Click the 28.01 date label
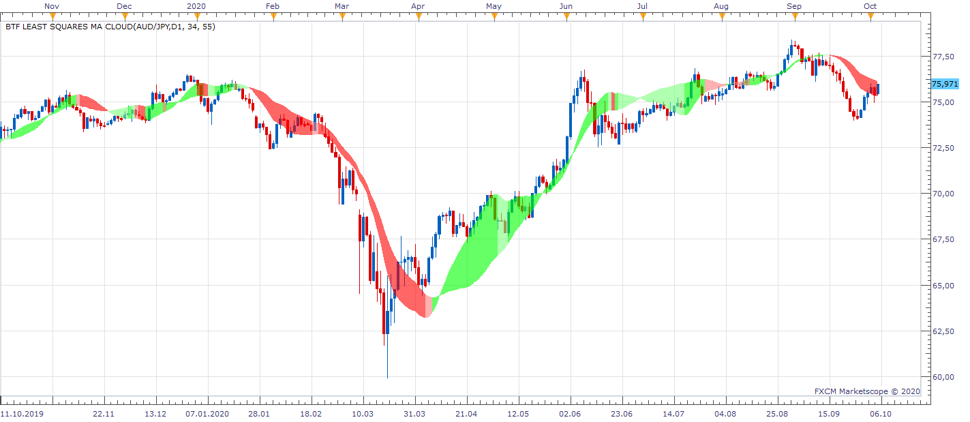 click(259, 414)
